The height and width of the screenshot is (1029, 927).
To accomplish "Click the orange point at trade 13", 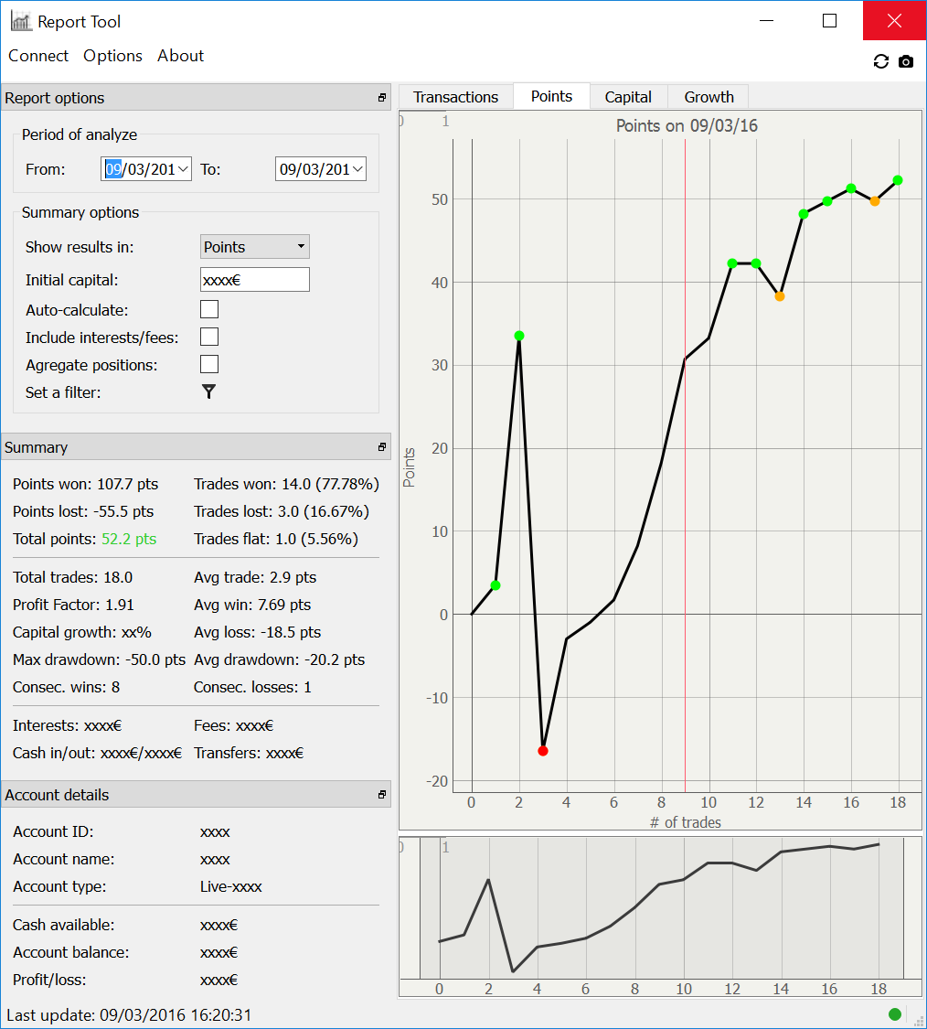I will tap(780, 296).
